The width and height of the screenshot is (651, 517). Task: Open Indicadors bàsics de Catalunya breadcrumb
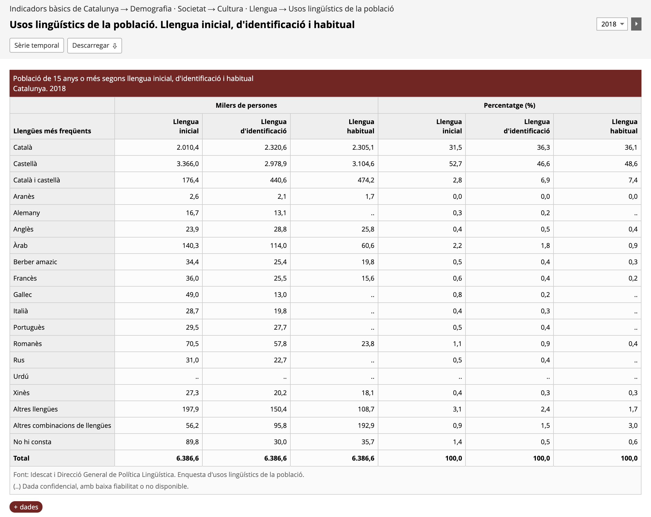[x=64, y=9]
